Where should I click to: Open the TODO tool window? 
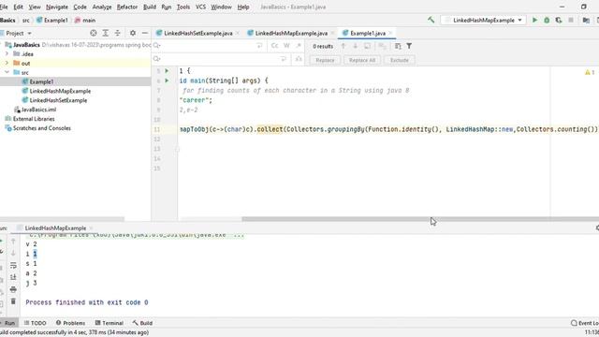coord(36,323)
